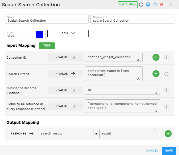Show help for Fields to be returned
The width and height of the screenshot is (179, 155).
pos(167,106)
